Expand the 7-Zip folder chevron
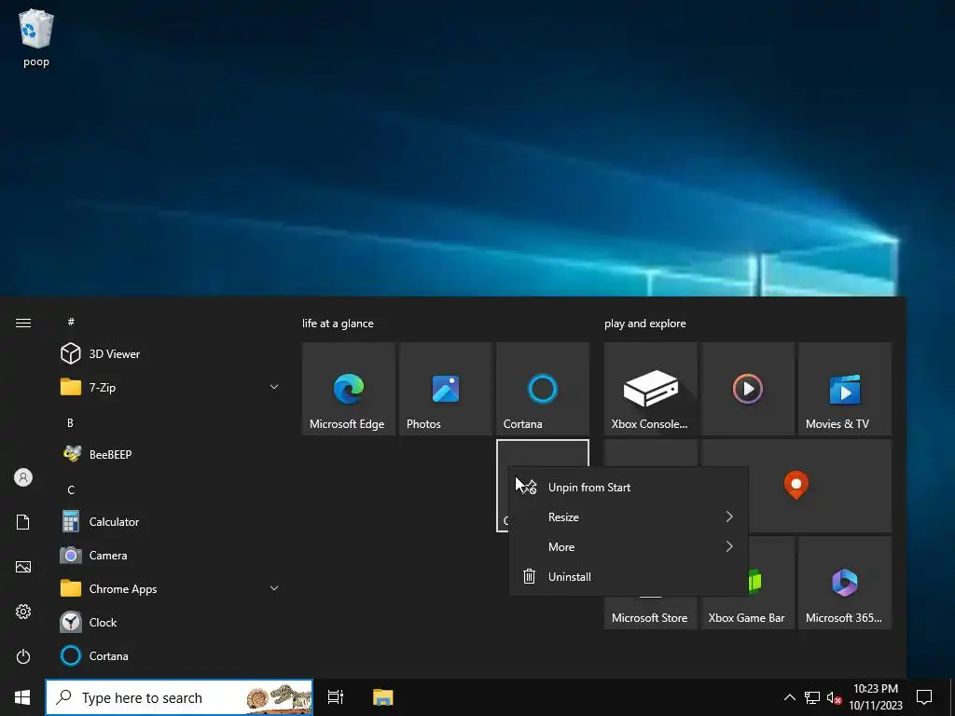The width and height of the screenshot is (955, 716). click(x=274, y=387)
